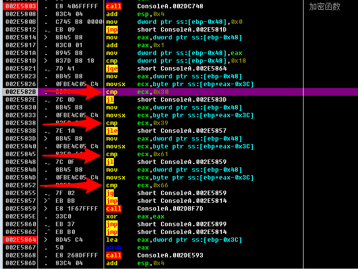
Task: Click the jge short ConsoleA.002E5864 instruction
Action: click(x=166, y=68)
